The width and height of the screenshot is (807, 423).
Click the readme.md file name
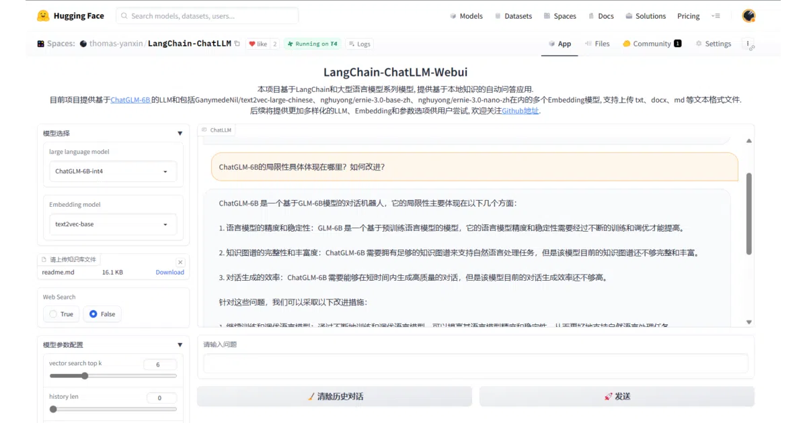(x=58, y=273)
